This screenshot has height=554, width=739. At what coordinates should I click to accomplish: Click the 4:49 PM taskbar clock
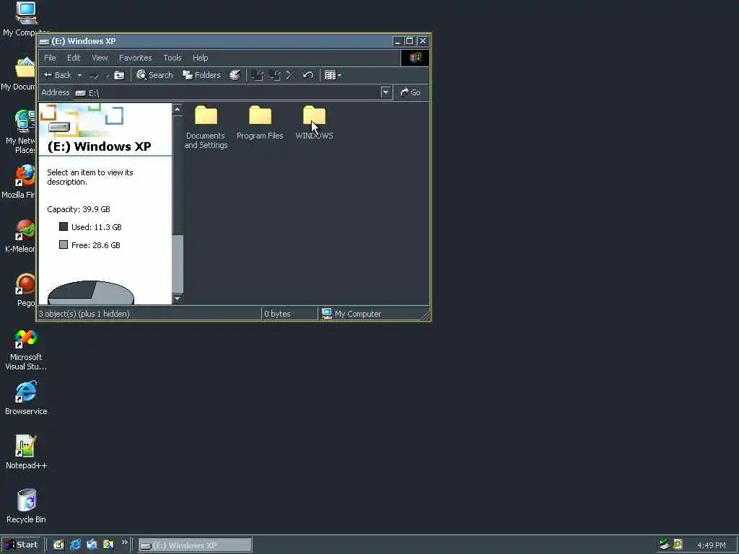[711, 545]
